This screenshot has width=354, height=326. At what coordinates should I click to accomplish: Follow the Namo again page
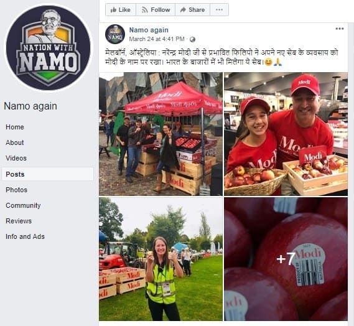point(156,10)
